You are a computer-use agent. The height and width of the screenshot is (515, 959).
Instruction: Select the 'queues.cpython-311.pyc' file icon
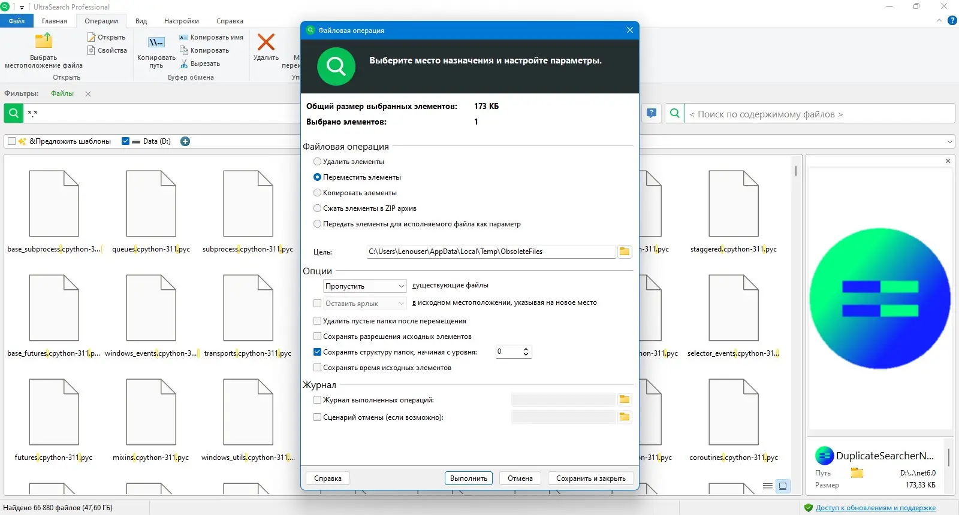click(151, 204)
